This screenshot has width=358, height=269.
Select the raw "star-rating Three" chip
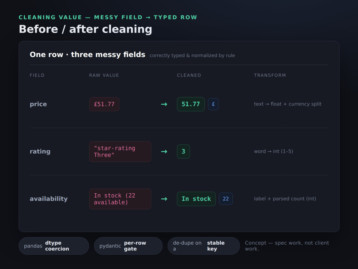(x=120, y=152)
